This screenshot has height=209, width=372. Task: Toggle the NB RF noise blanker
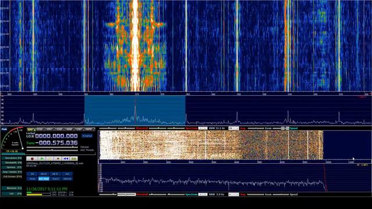click(x=44, y=174)
